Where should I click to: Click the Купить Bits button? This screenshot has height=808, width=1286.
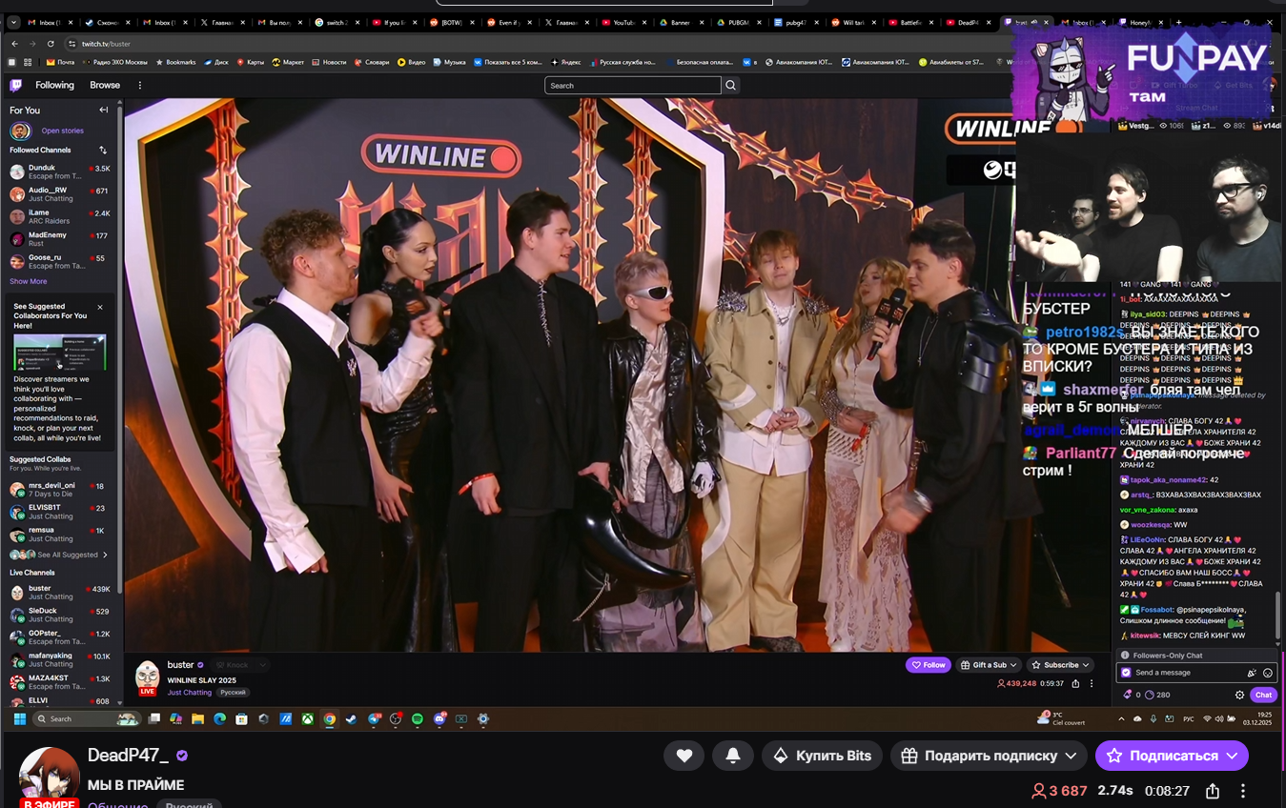[822, 756]
